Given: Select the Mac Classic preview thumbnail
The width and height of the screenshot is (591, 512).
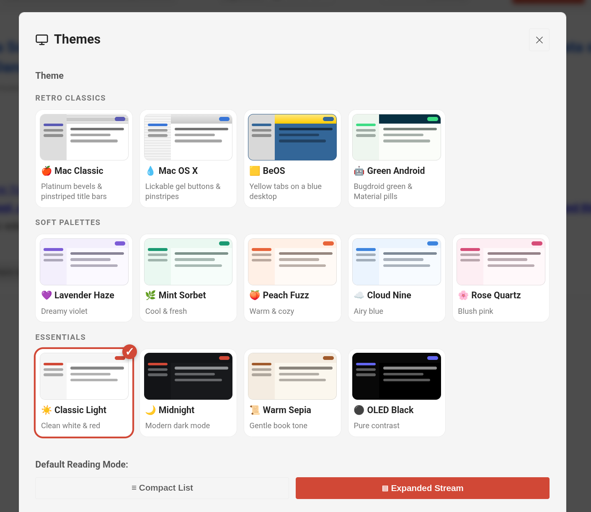Looking at the screenshot, I should click(84, 137).
